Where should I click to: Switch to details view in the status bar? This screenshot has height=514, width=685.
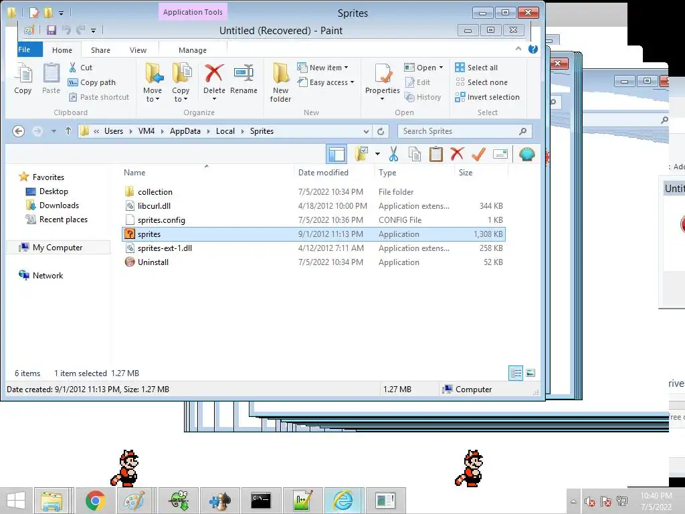516,373
